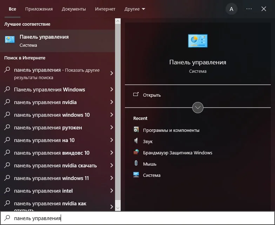Switch to the Приложения tab
Viewport: 275px width, 225px height.
39,9
